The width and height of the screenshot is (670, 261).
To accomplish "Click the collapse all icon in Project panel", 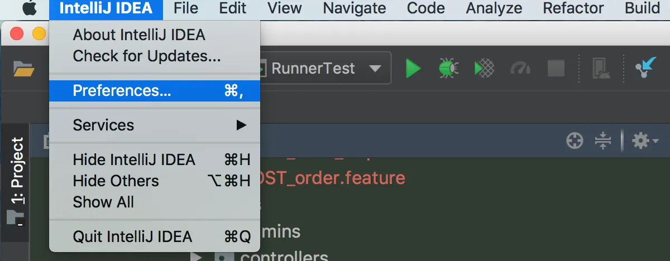I will click(602, 141).
